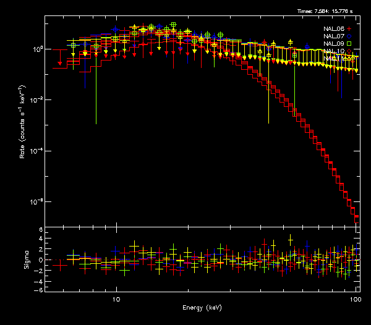Select the NAI_06 legend label
The image size is (371, 325).
[334, 29]
